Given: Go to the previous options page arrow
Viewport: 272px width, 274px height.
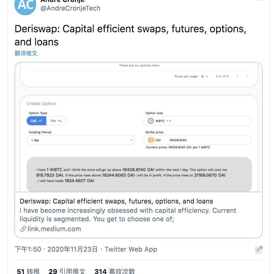Looking at the screenshot, I should [x=237, y=76].
